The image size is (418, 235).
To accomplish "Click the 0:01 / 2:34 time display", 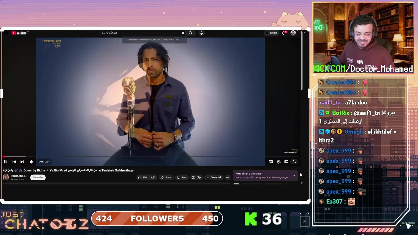I will click(44, 162).
